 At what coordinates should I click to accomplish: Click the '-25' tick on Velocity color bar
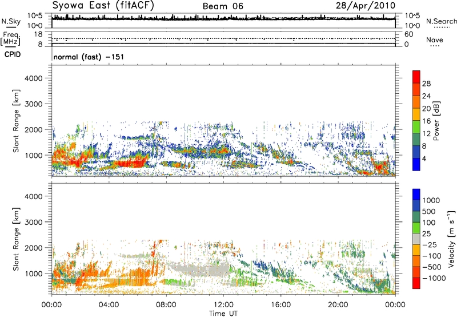click(x=431, y=245)
